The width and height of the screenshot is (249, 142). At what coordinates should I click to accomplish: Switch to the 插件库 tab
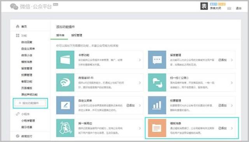tap(60, 35)
